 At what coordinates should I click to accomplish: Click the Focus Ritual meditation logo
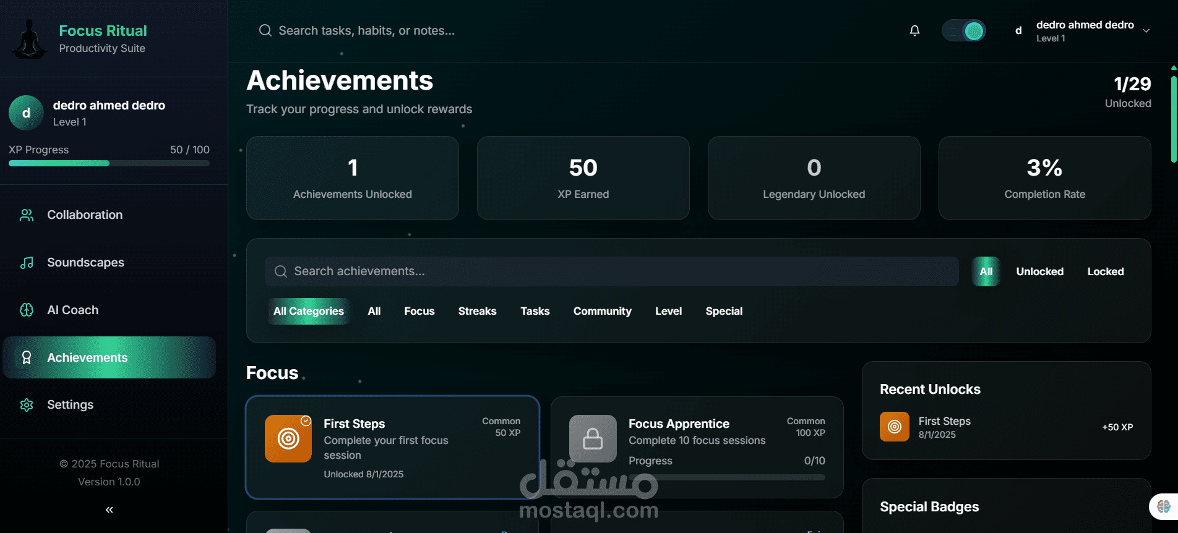point(30,38)
